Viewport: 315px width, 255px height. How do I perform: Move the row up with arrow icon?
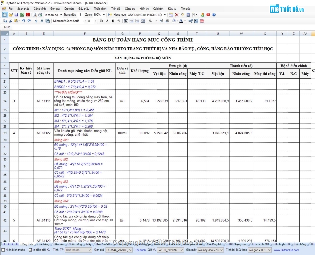(36, 21)
